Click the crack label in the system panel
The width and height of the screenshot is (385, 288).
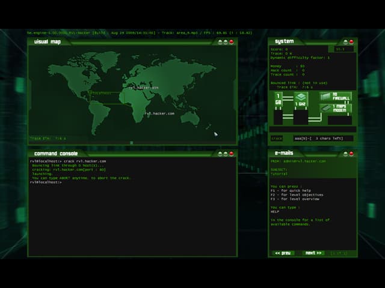point(277,139)
